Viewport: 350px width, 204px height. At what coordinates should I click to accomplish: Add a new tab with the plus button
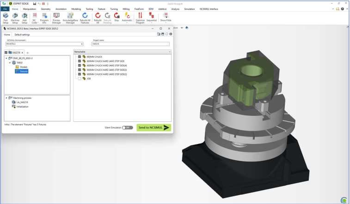(27, 53)
